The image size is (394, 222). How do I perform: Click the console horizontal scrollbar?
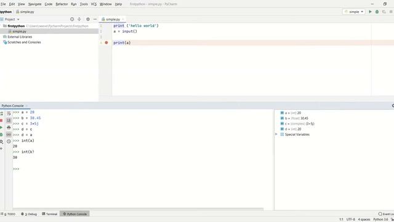pyautogui.click(x=138, y=209)
